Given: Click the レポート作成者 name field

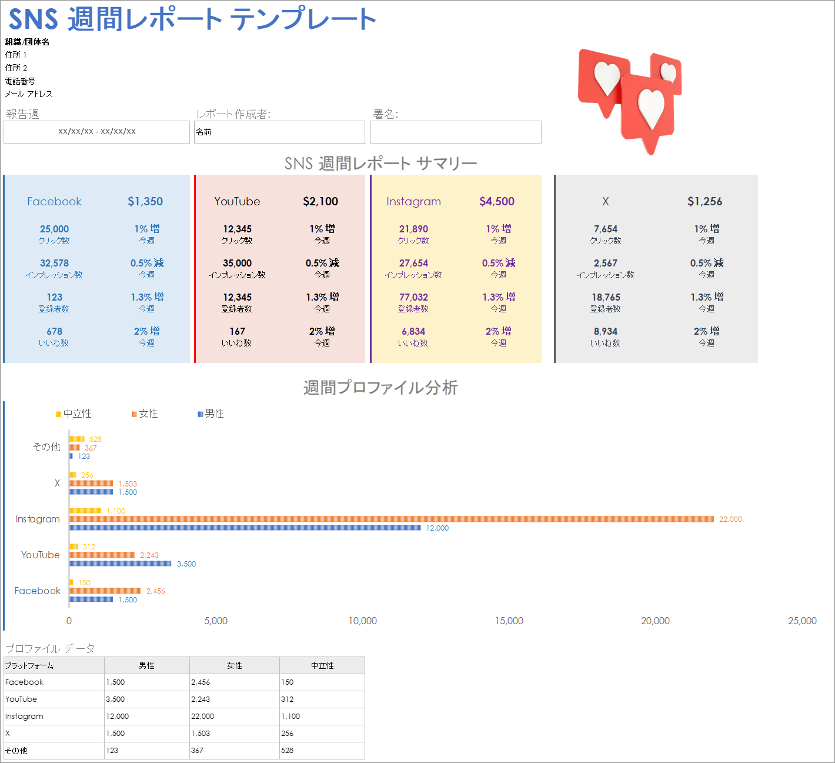Looking at the screenshot, I should pos(279,132).
